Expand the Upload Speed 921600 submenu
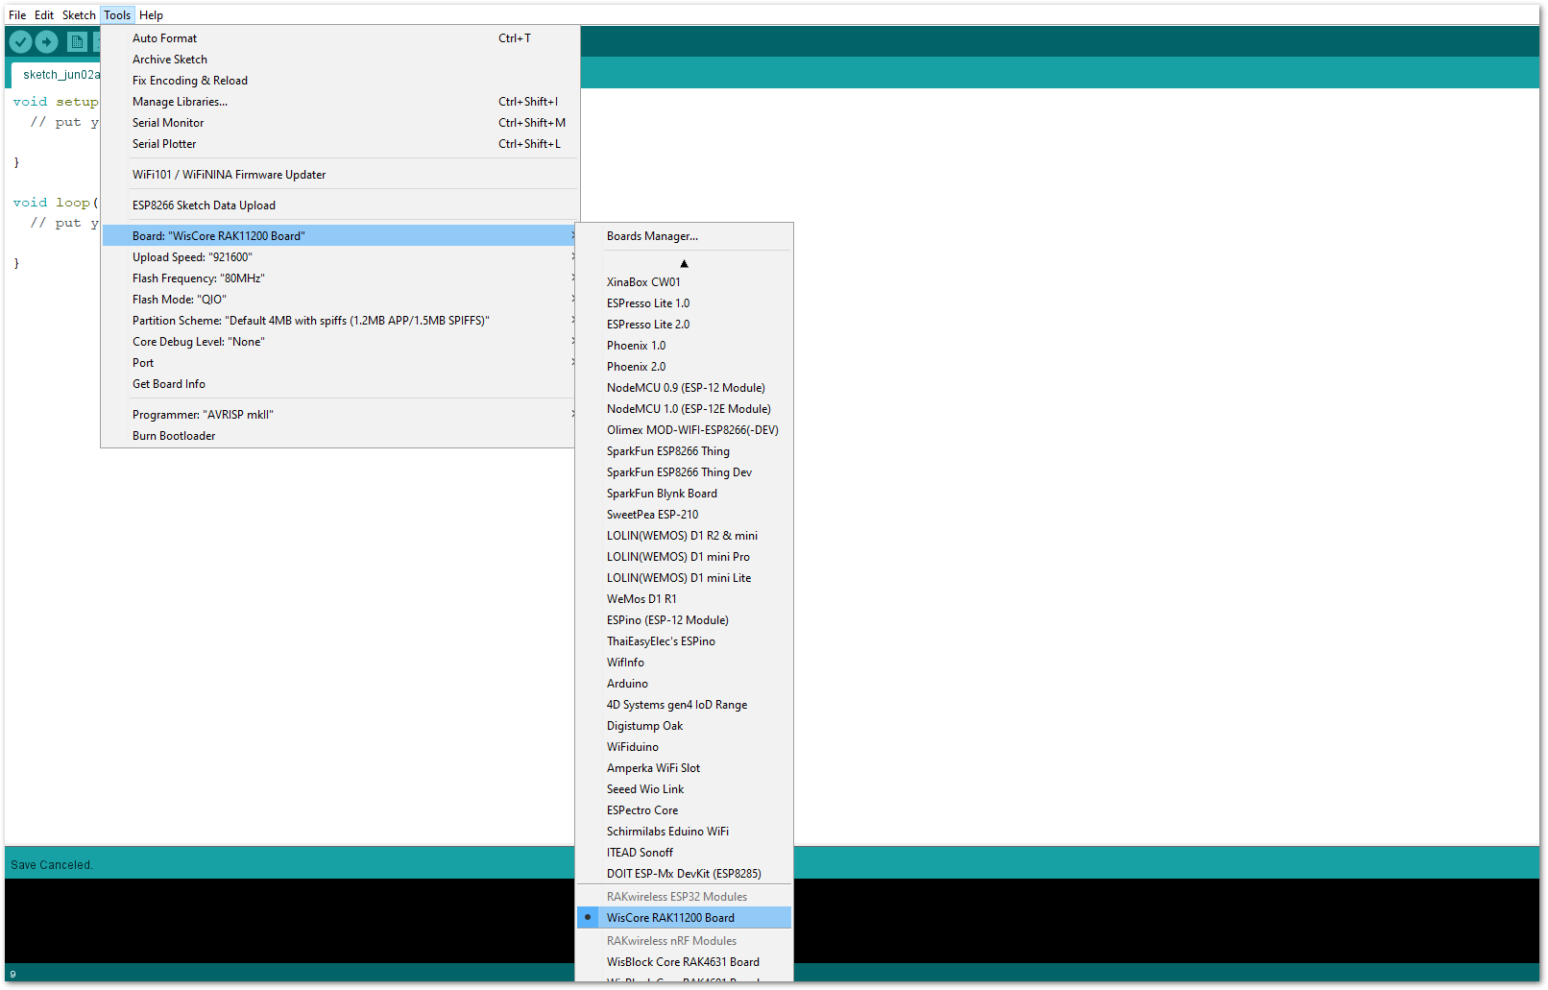 340,257
